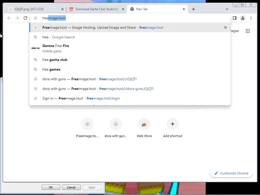Open the 'dora with gun...' shortcut tile

pyautogui.click(x=116, y=128)
